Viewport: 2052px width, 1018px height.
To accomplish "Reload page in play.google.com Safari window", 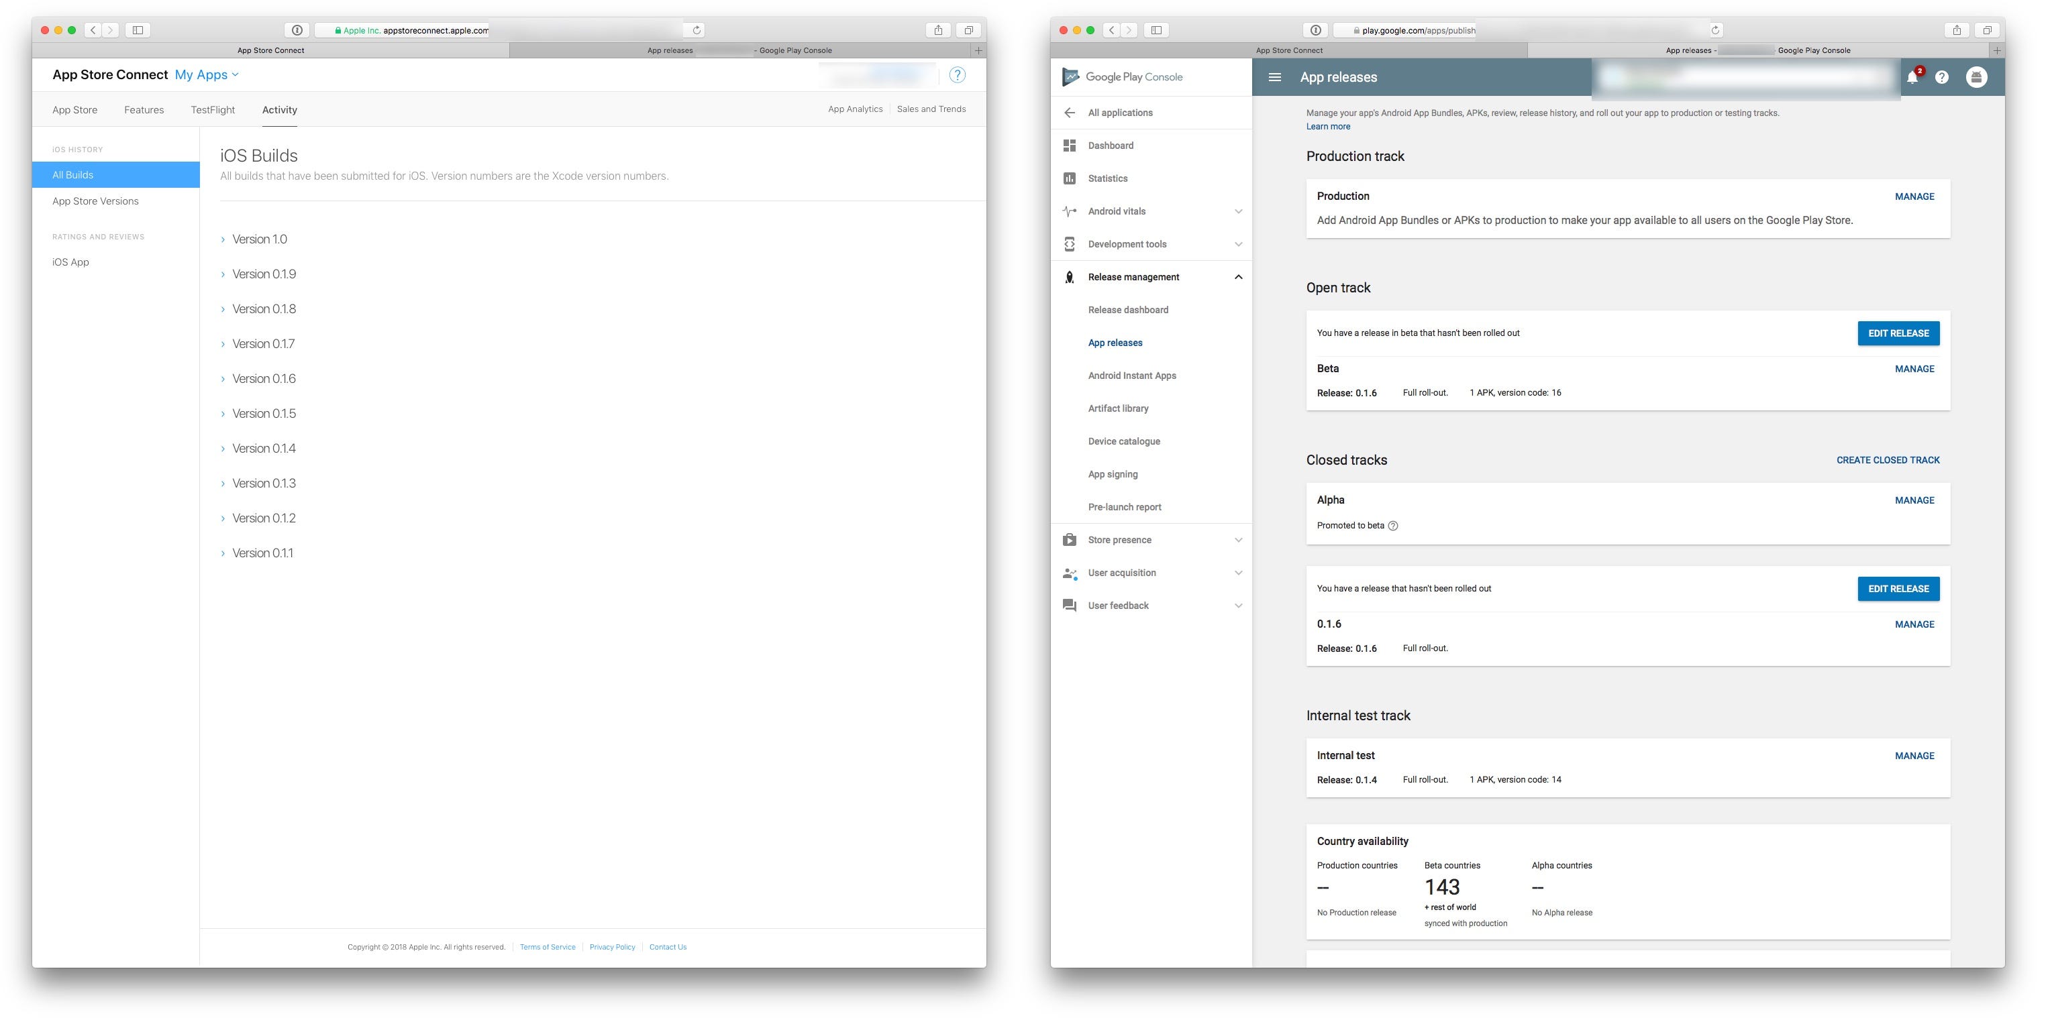I will pyautogui.click(x=1715, y=30).
